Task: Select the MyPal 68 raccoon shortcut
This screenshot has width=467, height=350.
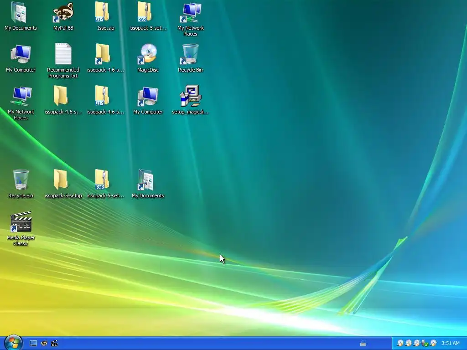Action: 63,16
